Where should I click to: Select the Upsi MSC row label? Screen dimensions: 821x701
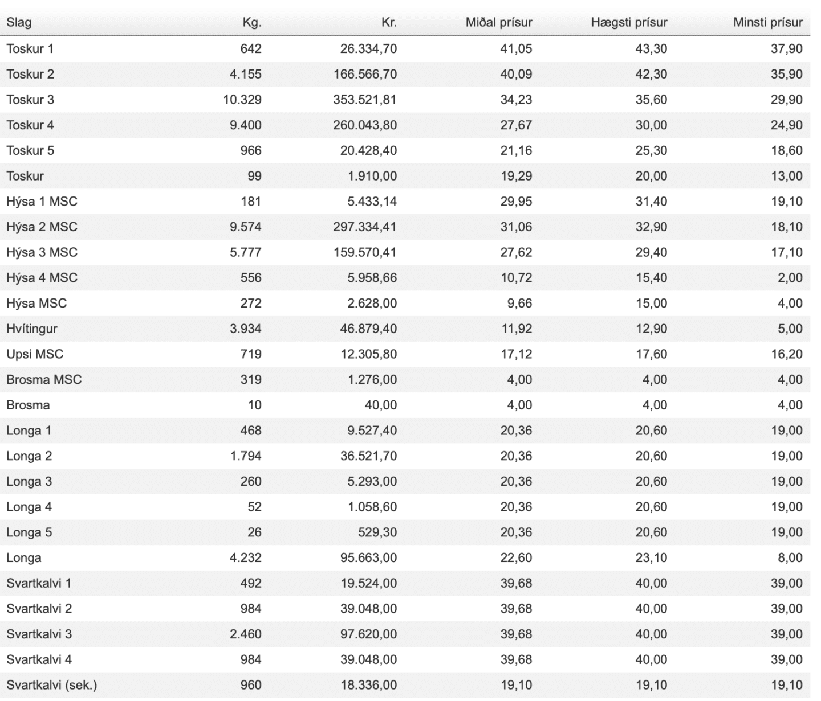(35, 354)
